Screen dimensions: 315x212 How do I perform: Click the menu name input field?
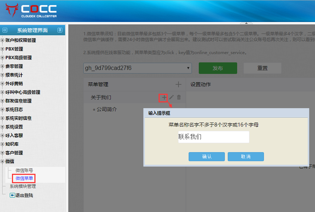213,137
